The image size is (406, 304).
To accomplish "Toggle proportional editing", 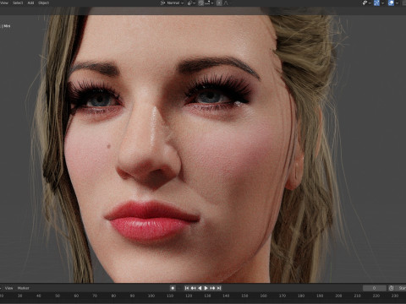I will 219,3.
